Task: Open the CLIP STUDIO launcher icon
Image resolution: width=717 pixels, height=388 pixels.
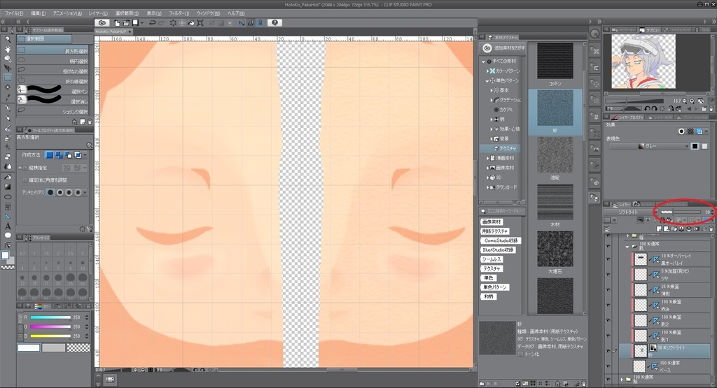Action: pyautogui.click(x=102, y=23)
